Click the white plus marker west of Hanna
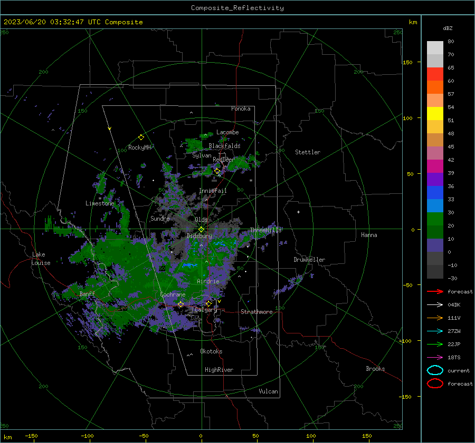Viewport: 475px width, 443px height. click(x=298, y=212)
